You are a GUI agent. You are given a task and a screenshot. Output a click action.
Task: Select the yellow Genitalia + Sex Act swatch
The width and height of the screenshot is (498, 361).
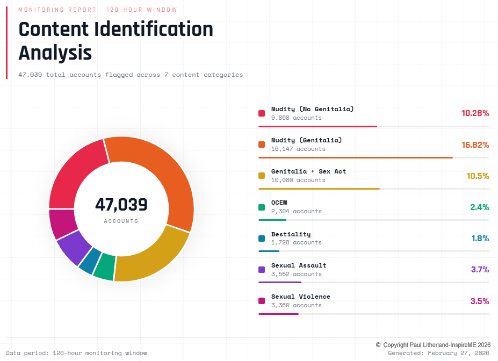(262, 176)
